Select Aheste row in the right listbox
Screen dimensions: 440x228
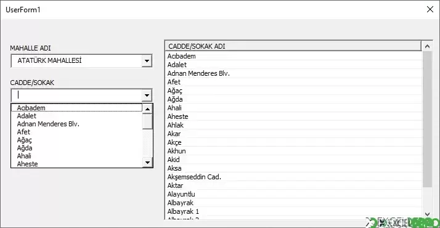(294, 116)
